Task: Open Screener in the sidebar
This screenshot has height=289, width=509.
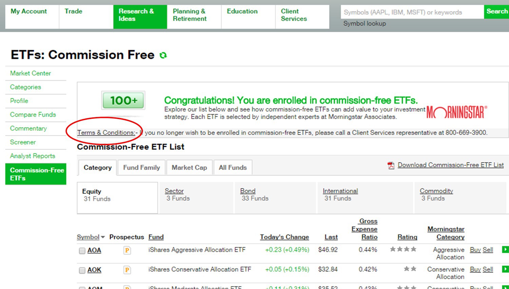Action: coord(23,142)
